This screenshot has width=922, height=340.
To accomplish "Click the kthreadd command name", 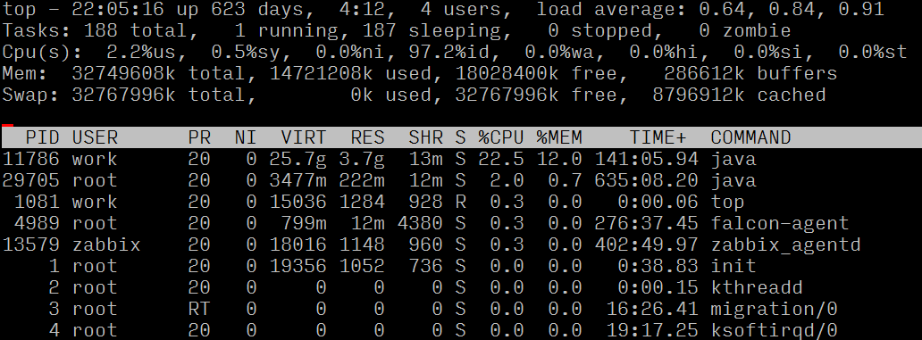I will (x=756, y=287).
